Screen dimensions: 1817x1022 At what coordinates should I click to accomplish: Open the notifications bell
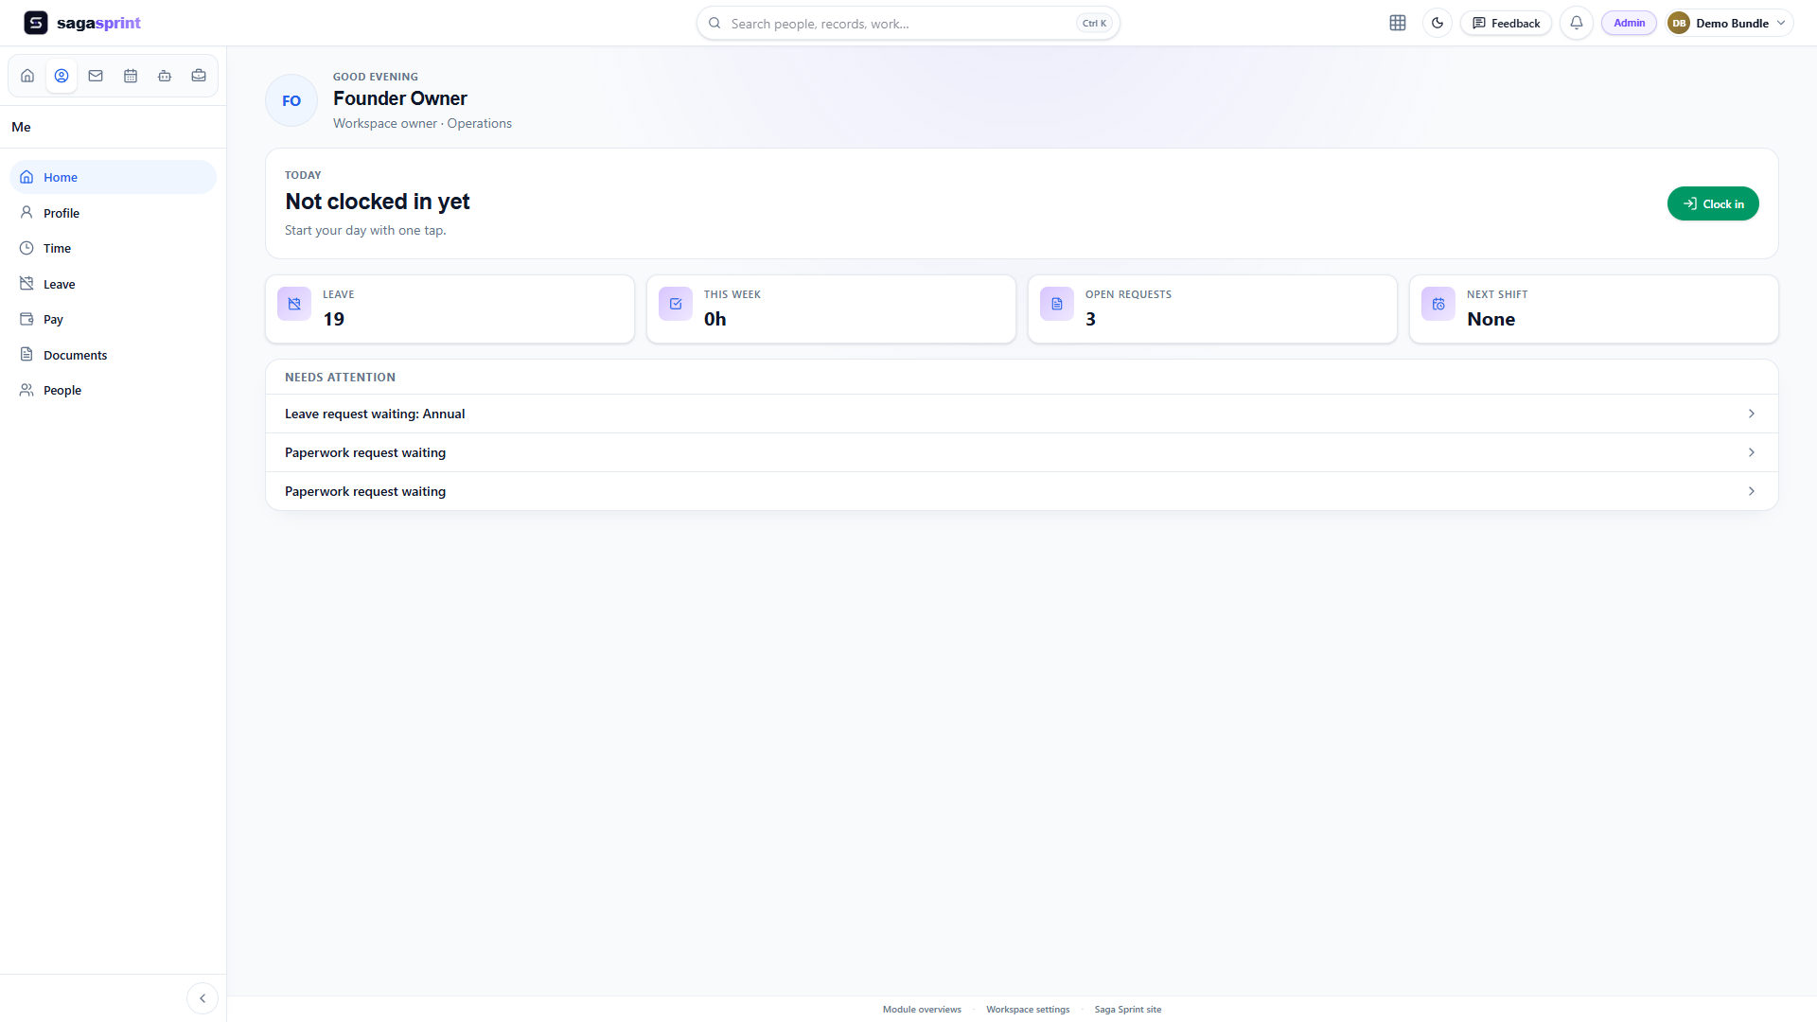[x=1577, y=23]
